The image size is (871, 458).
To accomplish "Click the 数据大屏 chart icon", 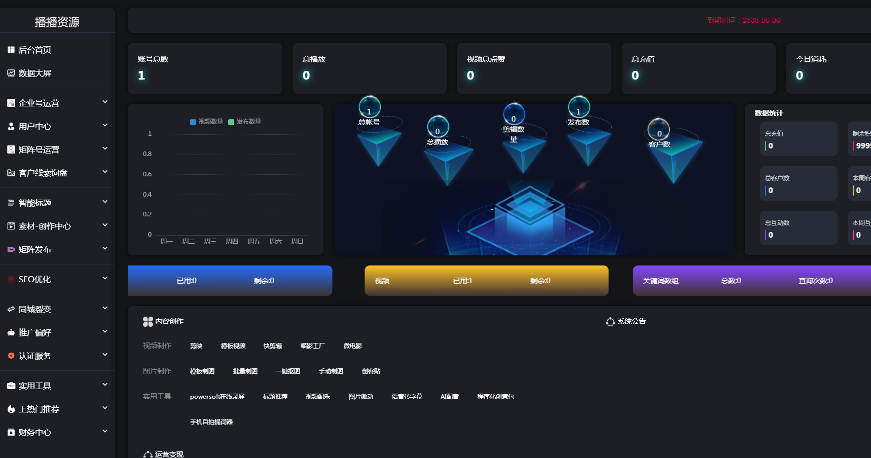I will click(11, 73).
